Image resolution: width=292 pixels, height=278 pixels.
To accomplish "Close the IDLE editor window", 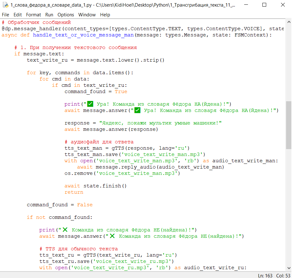I will pyautogui.click(x=283, y=5).
